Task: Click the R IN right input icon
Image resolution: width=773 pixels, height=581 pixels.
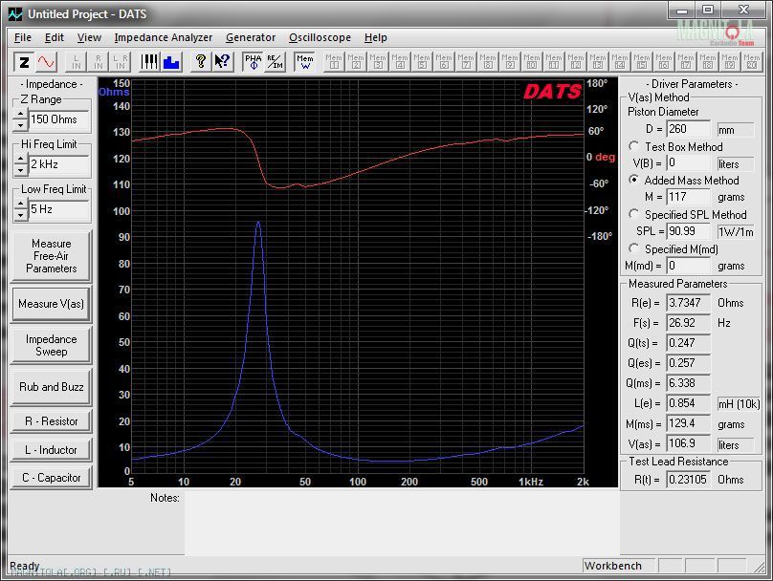Action: (x=99, y=62)
